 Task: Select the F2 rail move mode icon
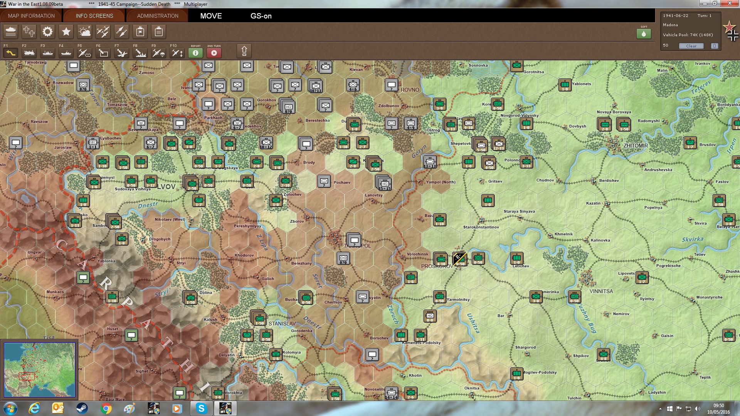[x=29, y=53]
